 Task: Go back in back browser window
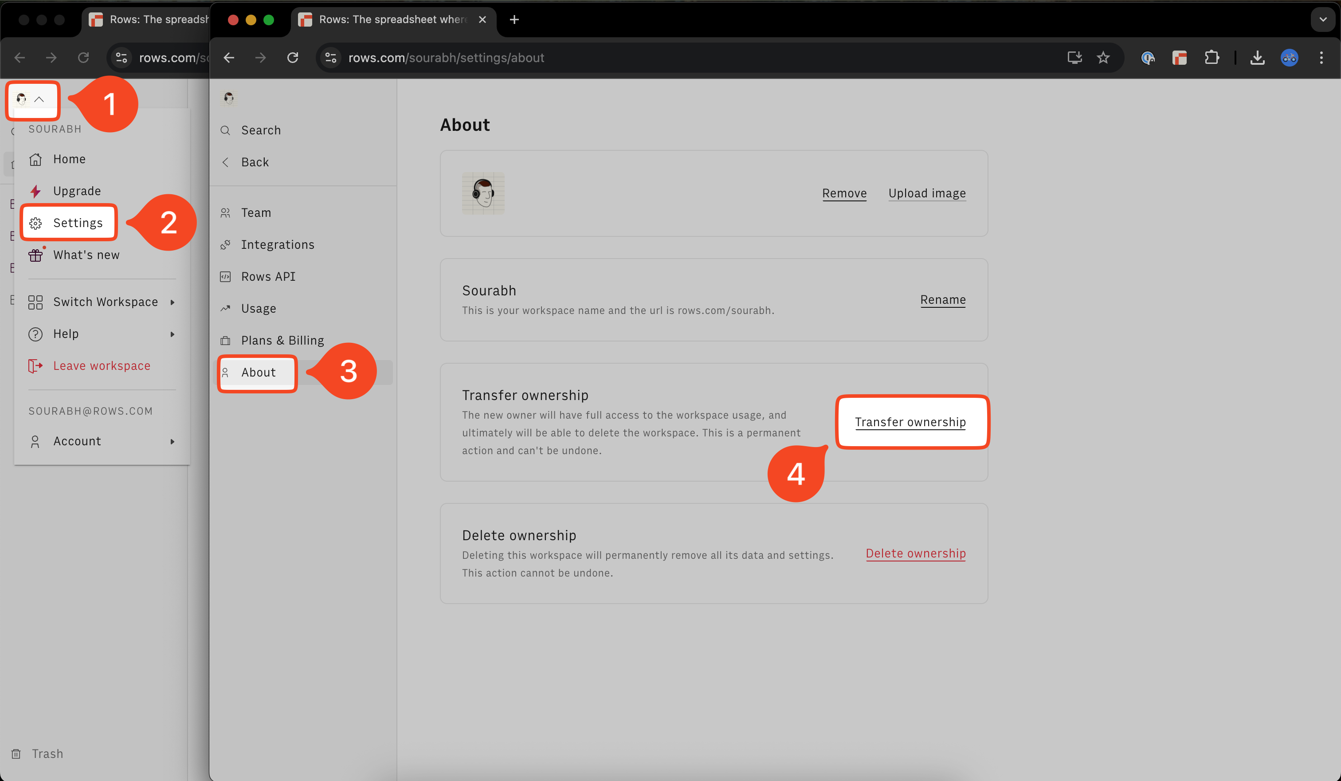click(20, 58)
